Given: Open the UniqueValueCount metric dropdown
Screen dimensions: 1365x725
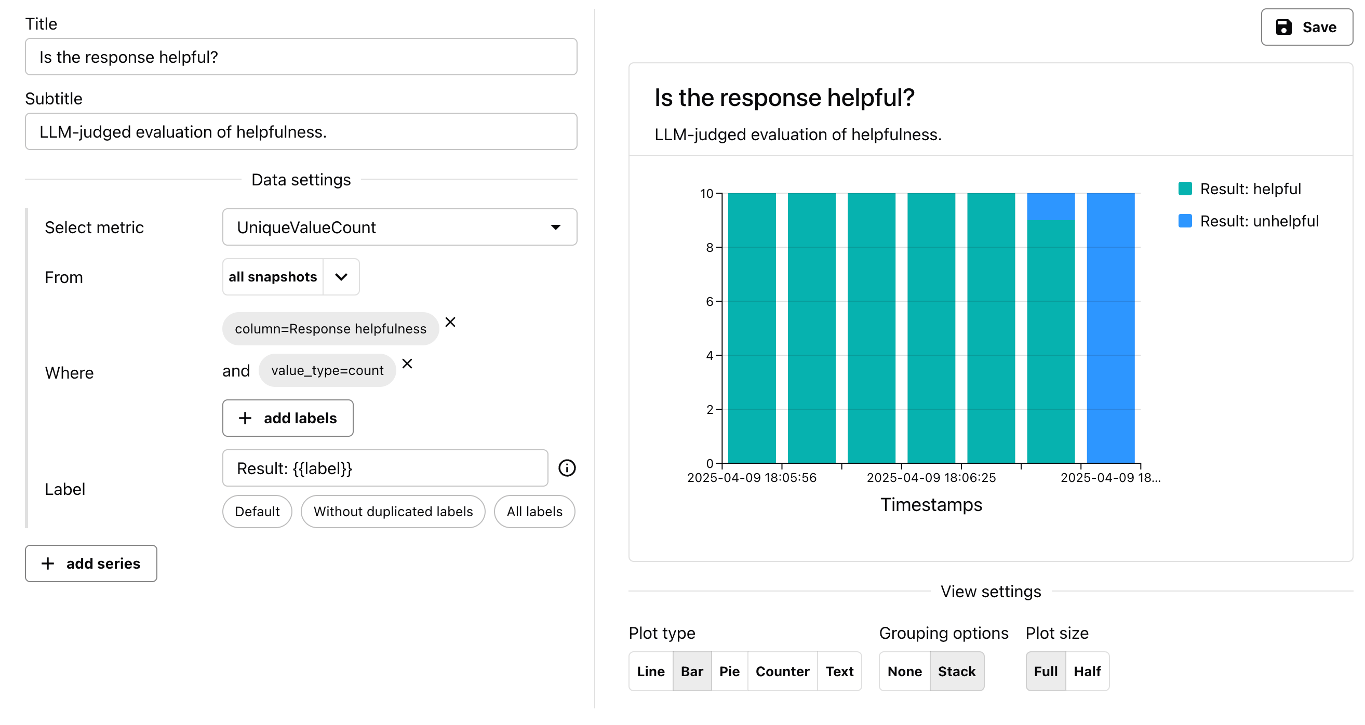Looking at the screenshot, I should click(399, 227).
